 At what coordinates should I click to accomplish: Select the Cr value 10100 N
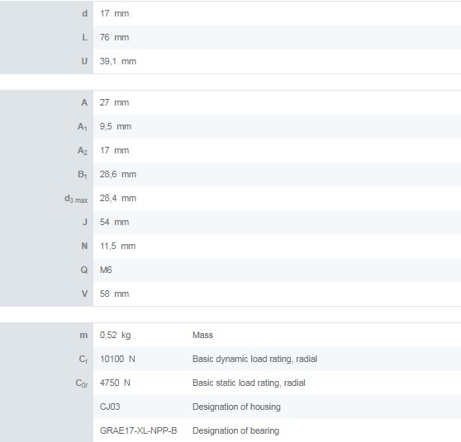pos(117,359)
